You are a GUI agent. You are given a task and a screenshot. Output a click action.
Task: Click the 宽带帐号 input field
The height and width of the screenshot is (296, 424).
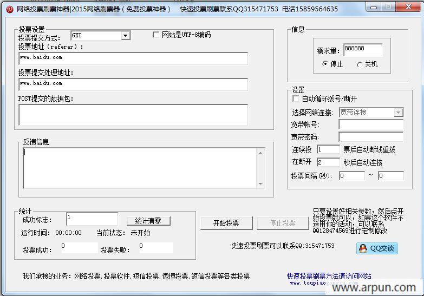pyautogui.click(x=371, y=125)
